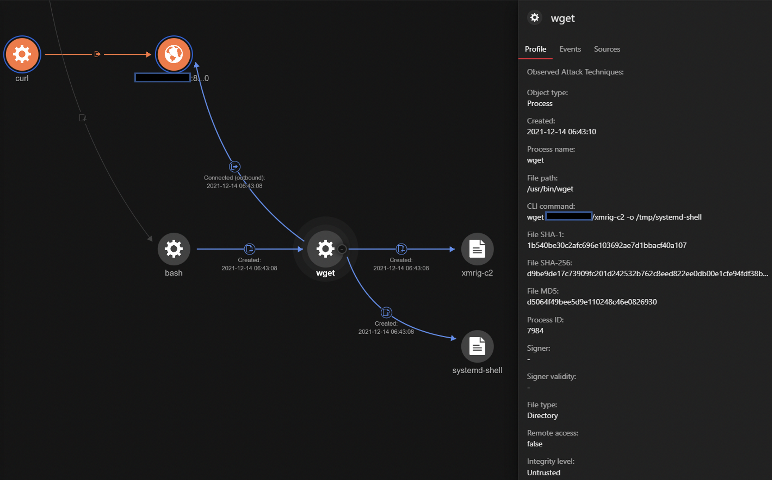The image size is (772, 480).
Task: Click the File SHA-1 hash value
Action: (606, 245)
